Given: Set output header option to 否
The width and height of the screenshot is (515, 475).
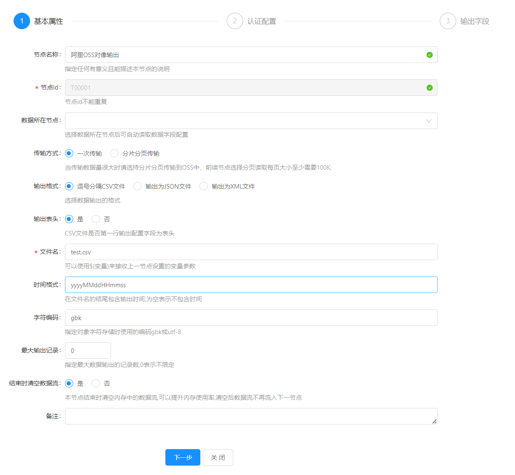Looking at the screenshot, I should 96,219.
